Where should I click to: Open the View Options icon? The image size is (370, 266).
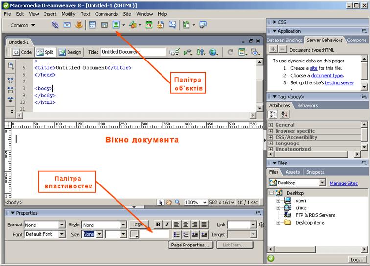pyautogui.click(x=242, y=52)
